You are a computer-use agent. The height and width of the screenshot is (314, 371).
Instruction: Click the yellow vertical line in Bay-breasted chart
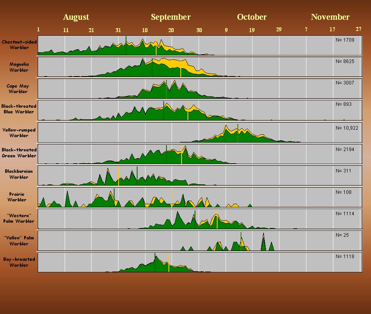point(169,262)
